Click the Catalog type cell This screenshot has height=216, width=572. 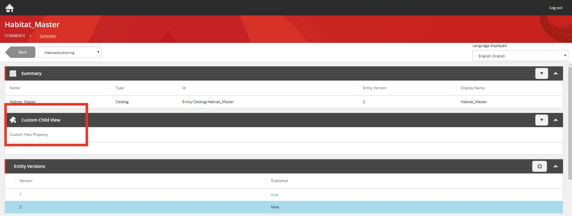point(122,102)
